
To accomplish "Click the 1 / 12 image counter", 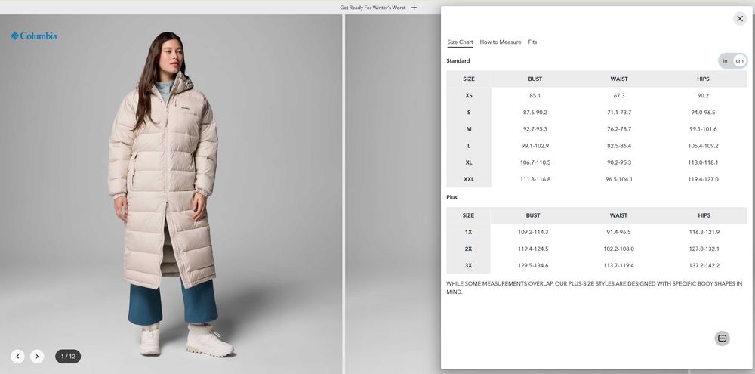I will pos(68,357).
